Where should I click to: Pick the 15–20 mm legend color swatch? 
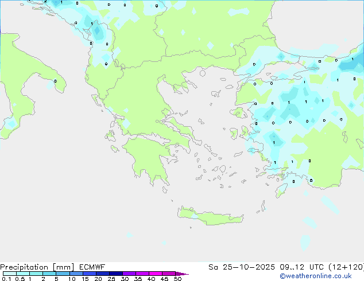coord(89,274)
